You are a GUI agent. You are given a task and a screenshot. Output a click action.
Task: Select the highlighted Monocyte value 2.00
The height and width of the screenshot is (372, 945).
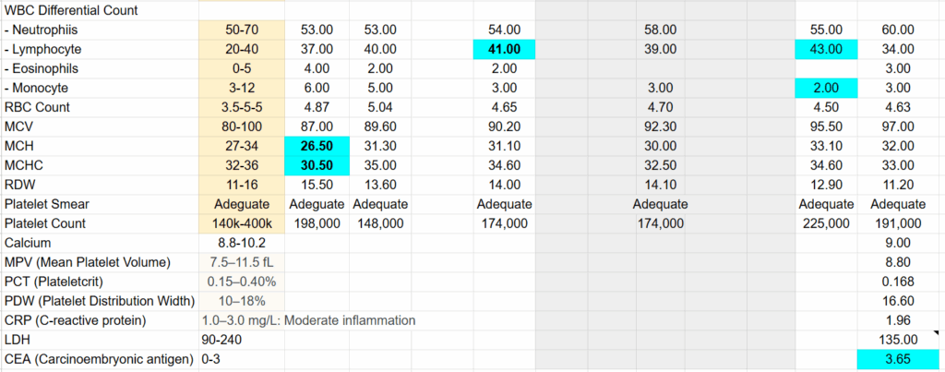(x=826, y=88)
